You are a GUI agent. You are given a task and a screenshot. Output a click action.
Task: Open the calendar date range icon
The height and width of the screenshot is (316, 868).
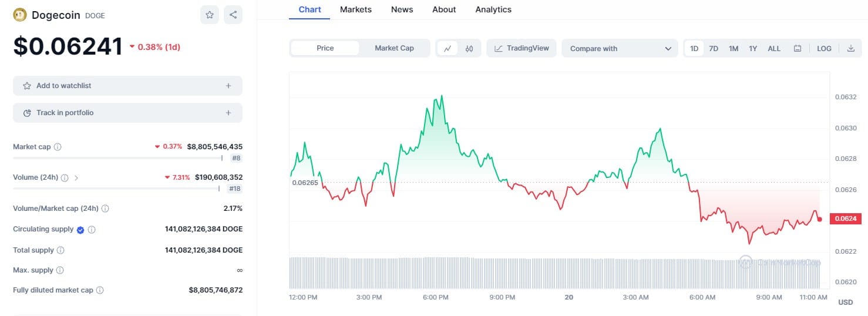[798, 49]
